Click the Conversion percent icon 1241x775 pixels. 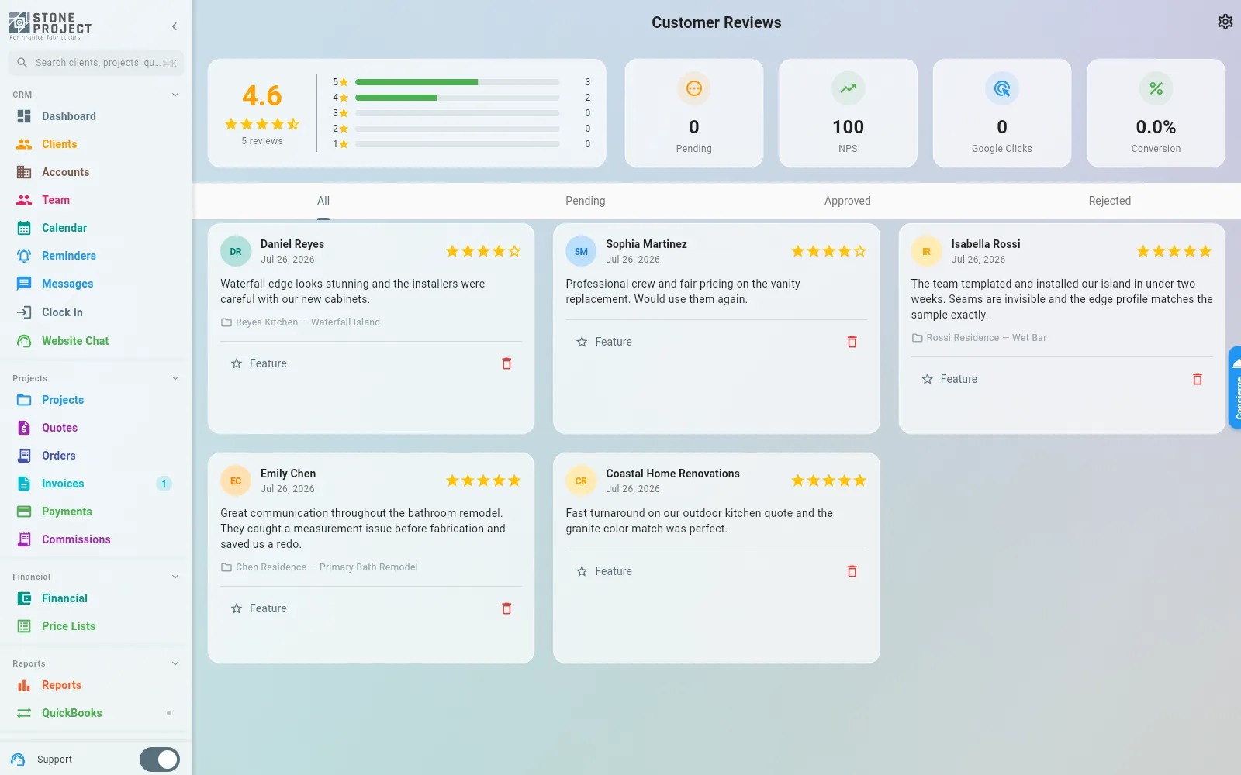pos(1156,88)
